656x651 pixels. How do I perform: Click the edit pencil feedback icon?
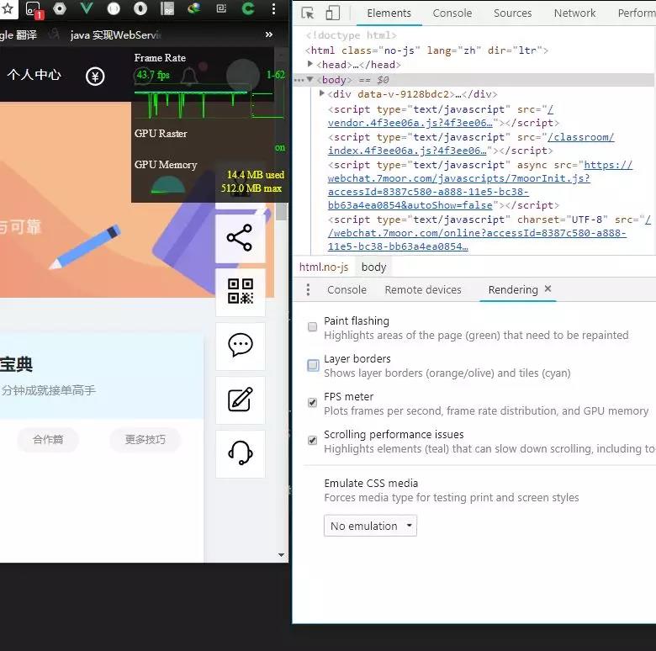[240, 400]
